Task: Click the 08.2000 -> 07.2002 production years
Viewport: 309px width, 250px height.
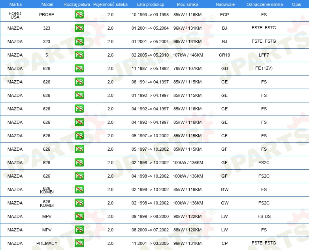Action: (150, 230)
